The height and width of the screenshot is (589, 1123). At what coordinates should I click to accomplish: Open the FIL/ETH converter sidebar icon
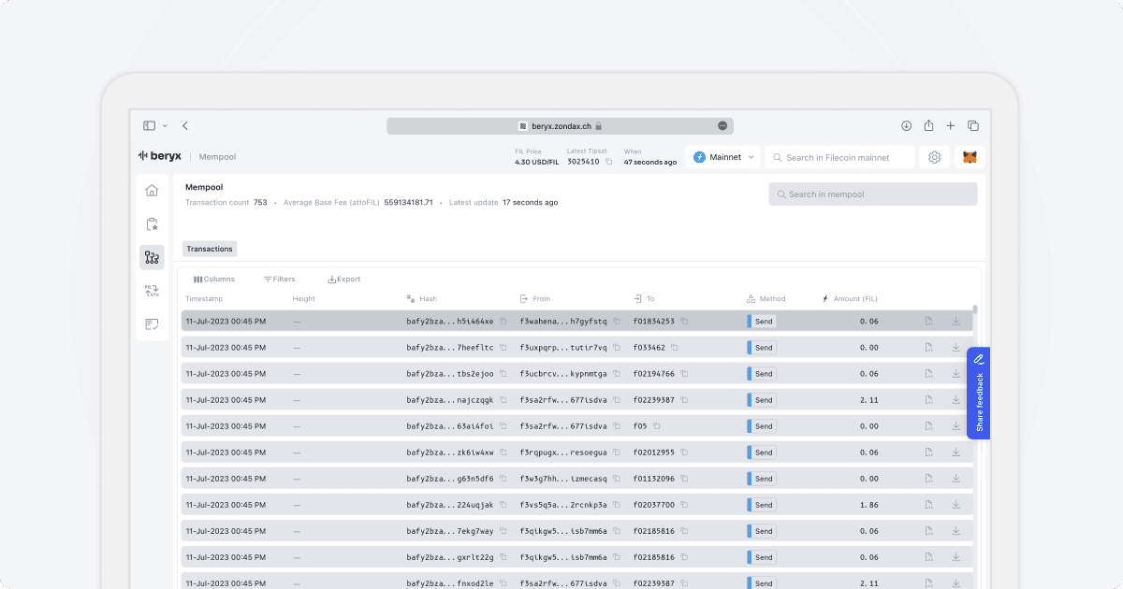click(152, 291)
